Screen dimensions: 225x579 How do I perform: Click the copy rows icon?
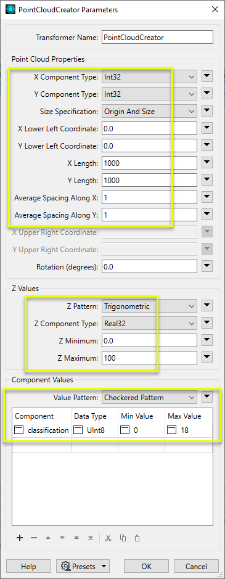pyautogui.click(x=123, y=538)
